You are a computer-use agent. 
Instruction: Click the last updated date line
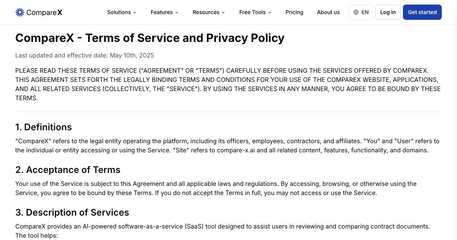[85, 55]
